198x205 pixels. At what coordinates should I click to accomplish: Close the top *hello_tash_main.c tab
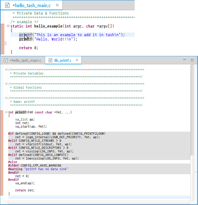(x=57, y=5)
